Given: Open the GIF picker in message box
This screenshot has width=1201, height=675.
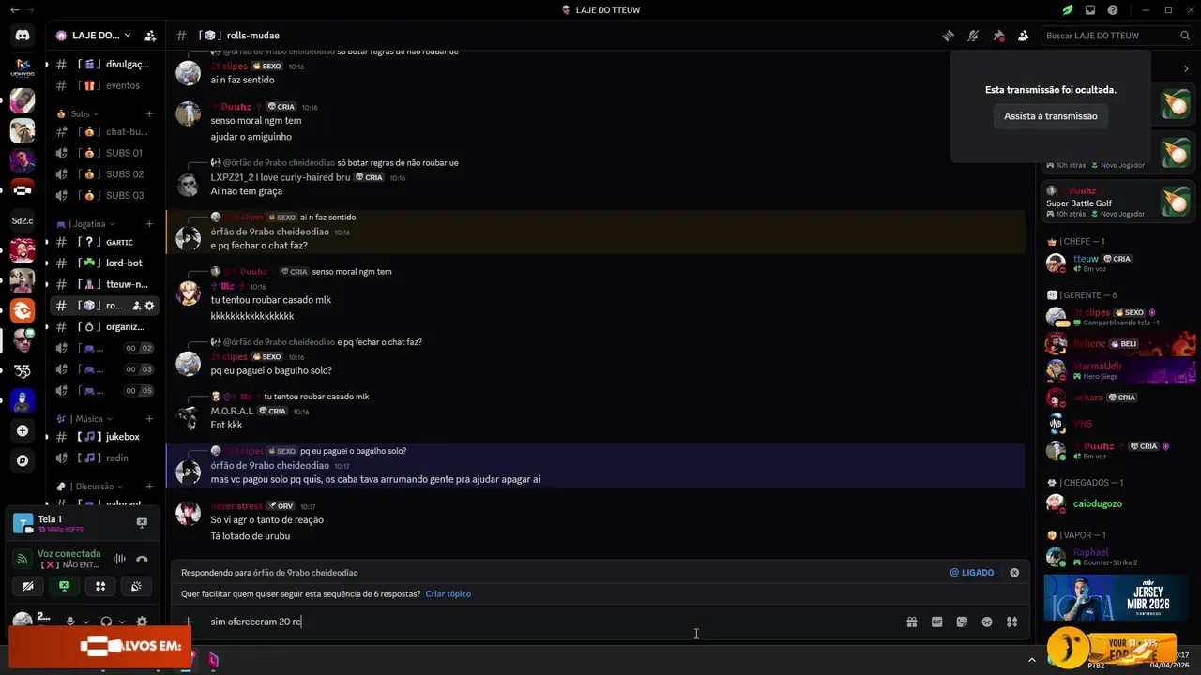Looking at the screenshot, I should coord(936,622).
